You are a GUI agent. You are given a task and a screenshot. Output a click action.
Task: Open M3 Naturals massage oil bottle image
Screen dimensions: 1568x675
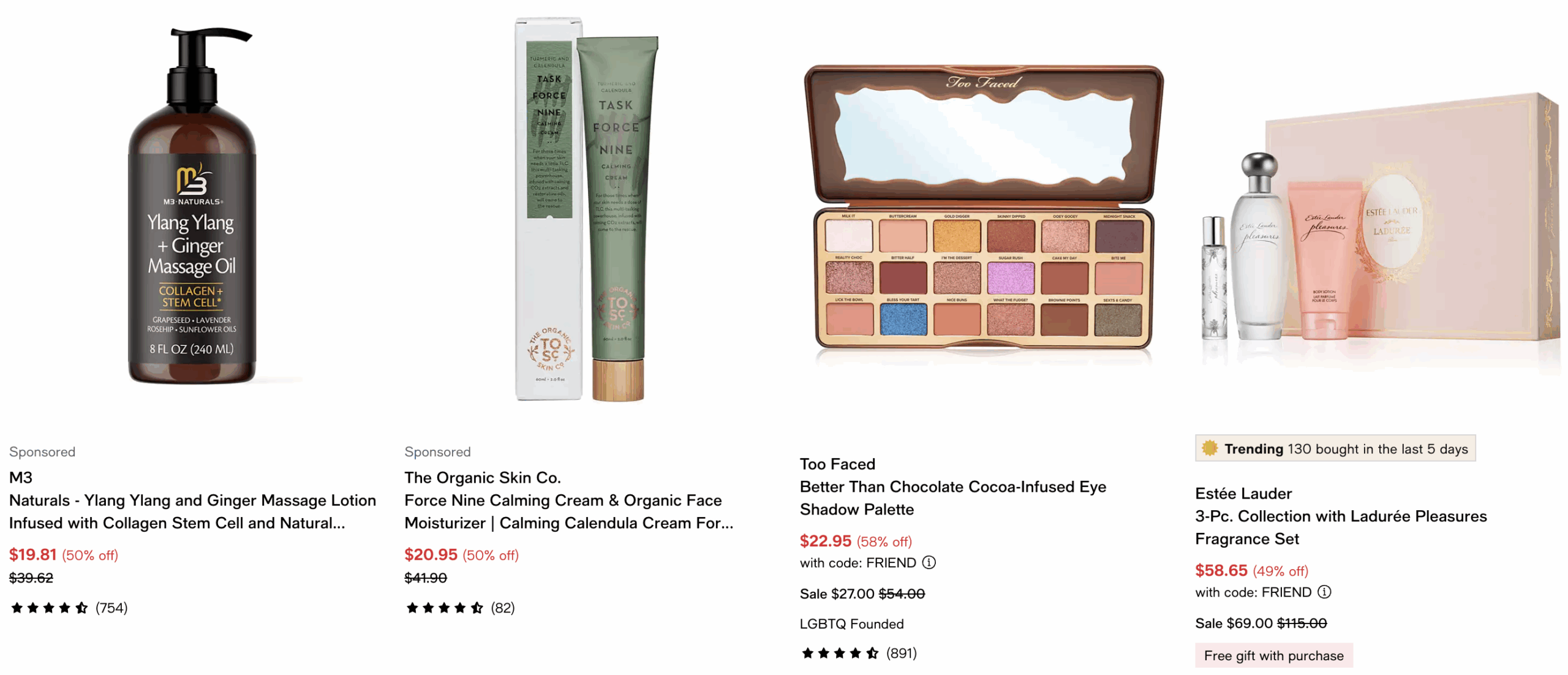[x=192, y=205]
